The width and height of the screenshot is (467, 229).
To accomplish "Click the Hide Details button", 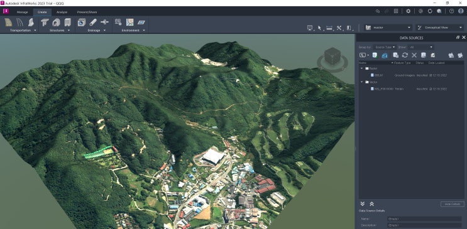I will coord(453,205).
